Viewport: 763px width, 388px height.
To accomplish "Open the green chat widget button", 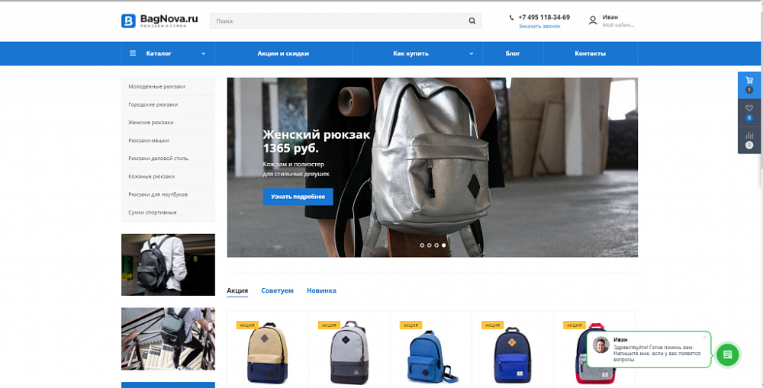I will pyautogui.click(x=727, y=354).
